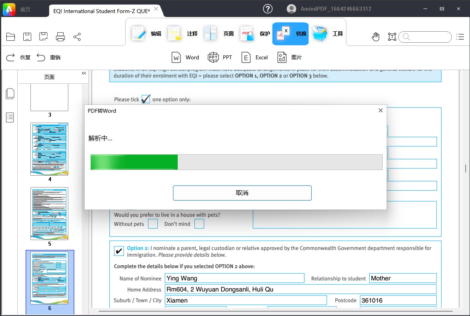470x316 pixels.
Task: Close the PDF转Word dialog
Action: pyautogui.click(x=381, y=110)
